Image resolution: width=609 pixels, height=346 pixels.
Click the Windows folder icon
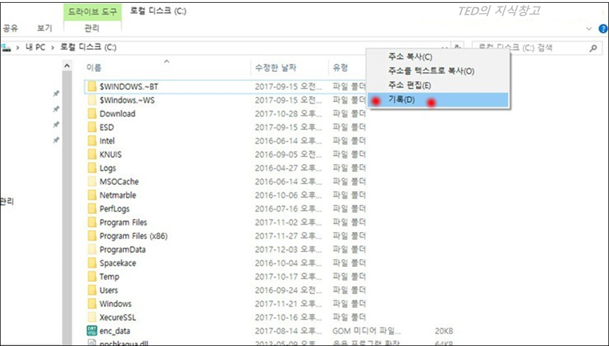pos(92,304)
